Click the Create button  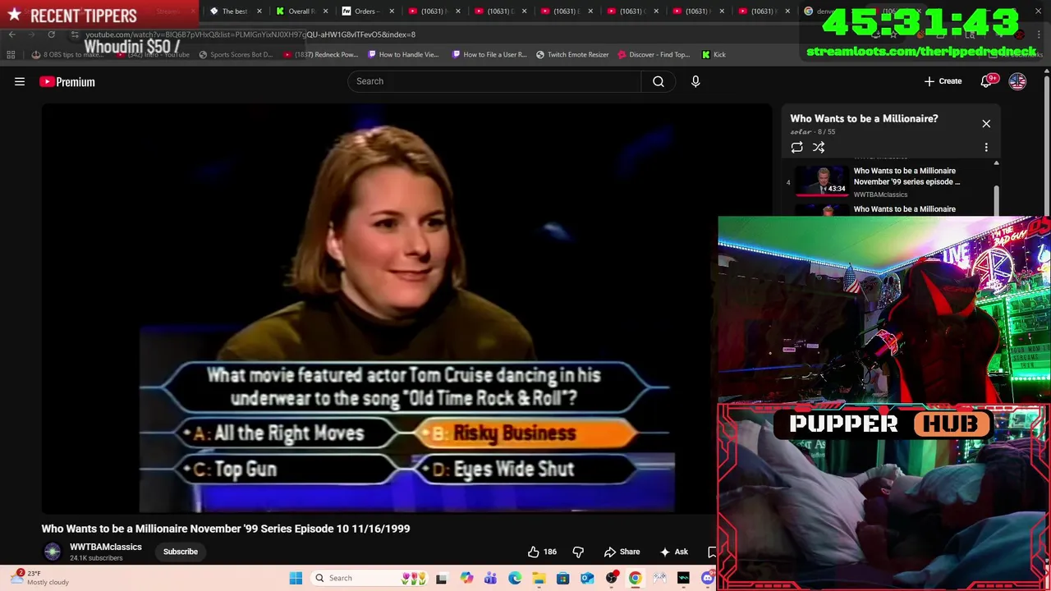(943, 81)
